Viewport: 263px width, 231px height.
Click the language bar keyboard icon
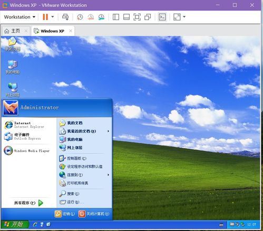[x=221, y=225]
